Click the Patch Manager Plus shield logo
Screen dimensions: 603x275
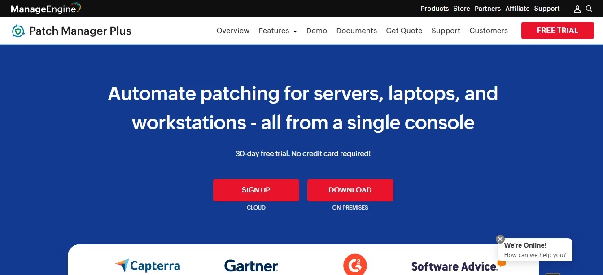tap(18, 31)
